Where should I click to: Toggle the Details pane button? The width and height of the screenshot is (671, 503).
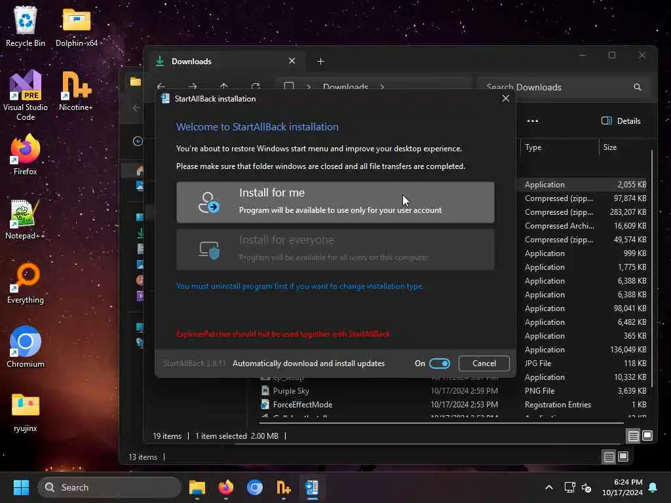click(621, 121)
